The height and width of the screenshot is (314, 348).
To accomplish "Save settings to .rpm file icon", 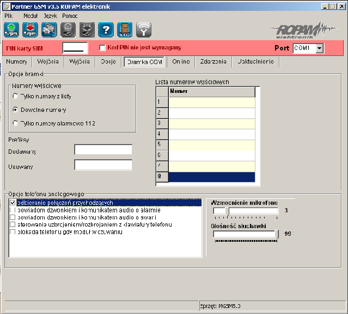I will point(30,30).
